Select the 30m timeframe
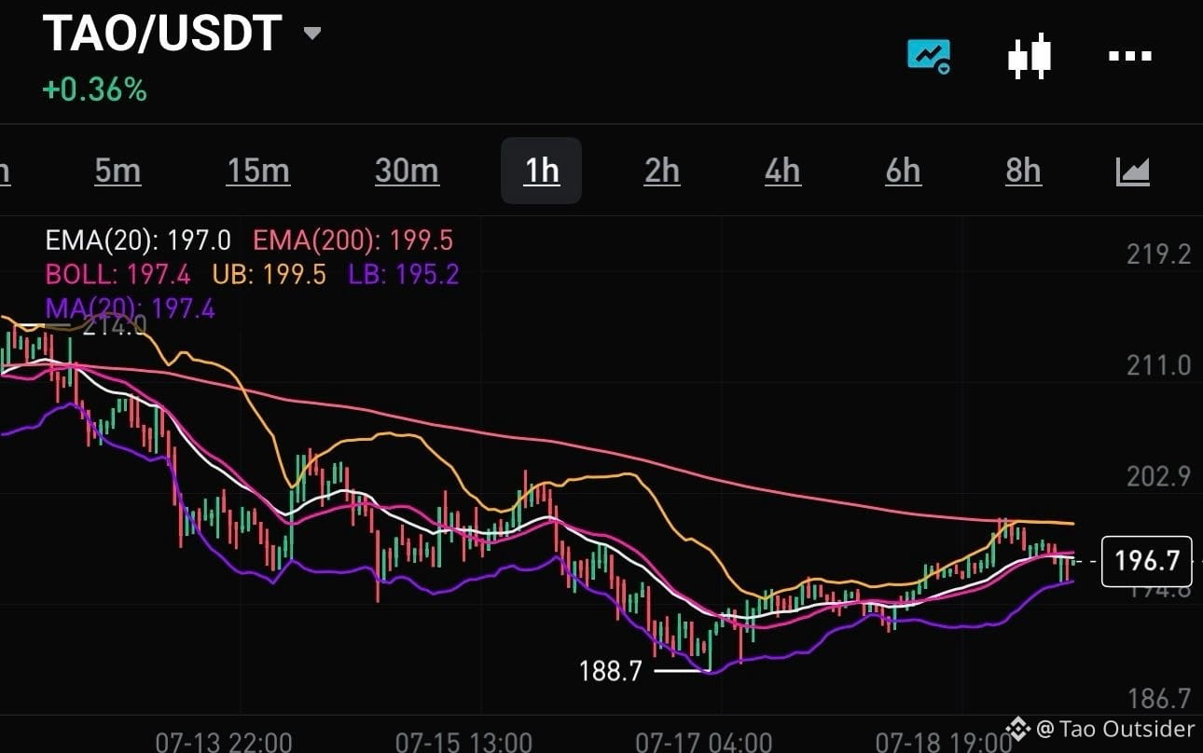This screenshot has width=1203, height=753. [407, 171]
